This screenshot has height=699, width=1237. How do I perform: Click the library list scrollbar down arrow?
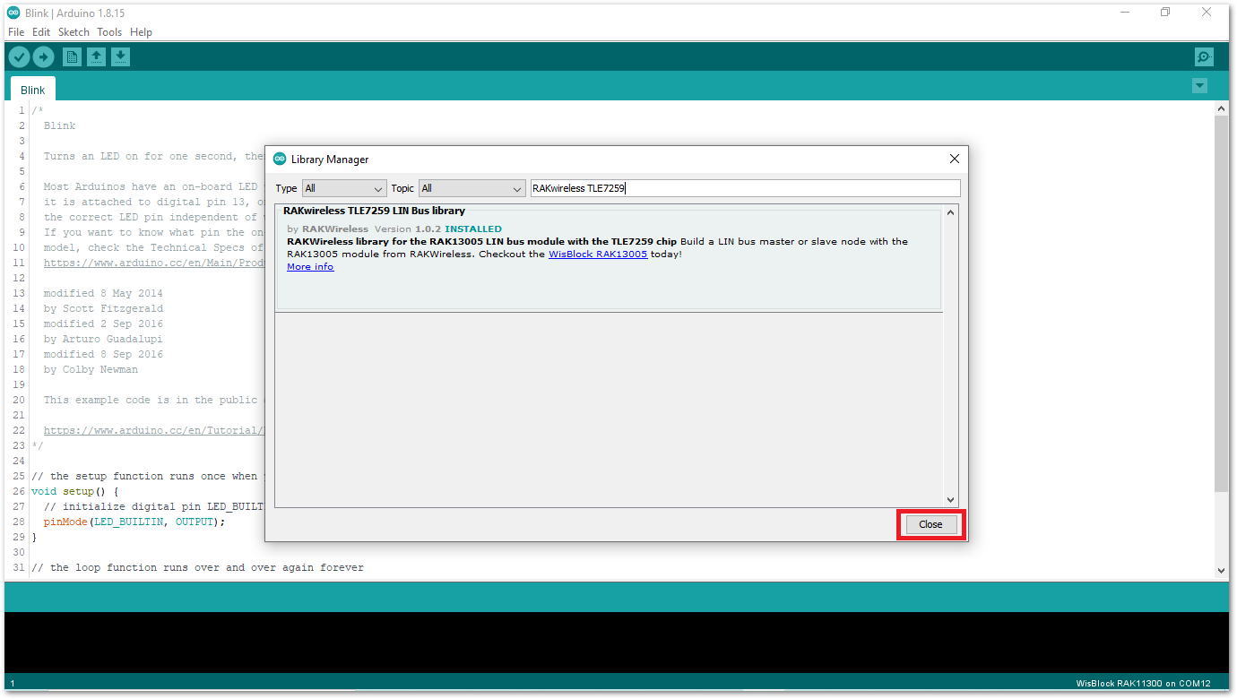951,500
